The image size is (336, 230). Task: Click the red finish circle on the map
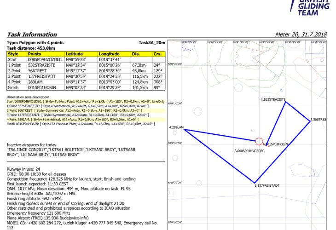[259, 141]
